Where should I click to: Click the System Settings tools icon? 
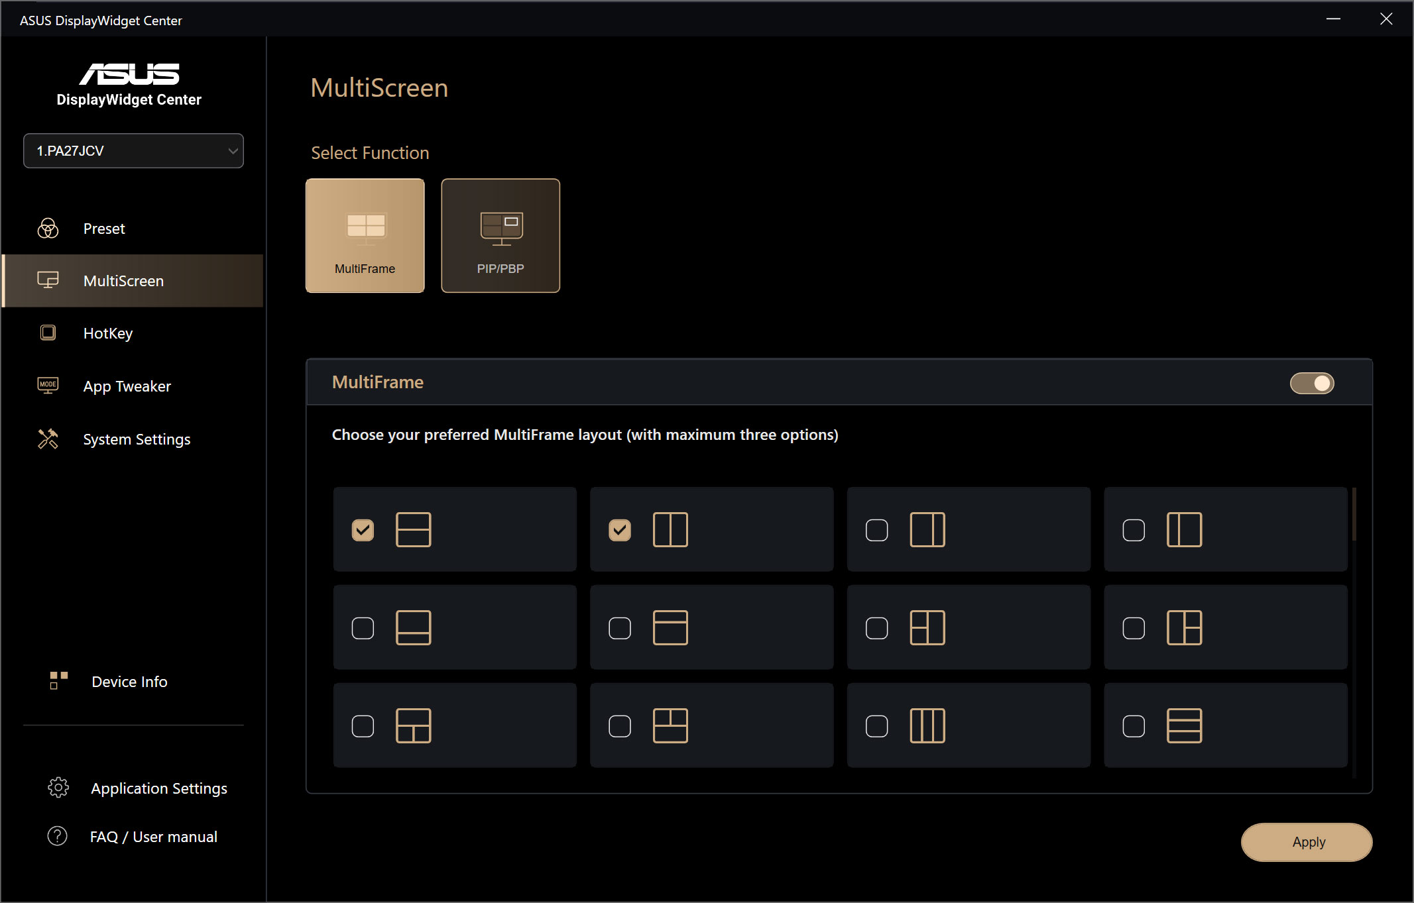(x=48, y=439)
